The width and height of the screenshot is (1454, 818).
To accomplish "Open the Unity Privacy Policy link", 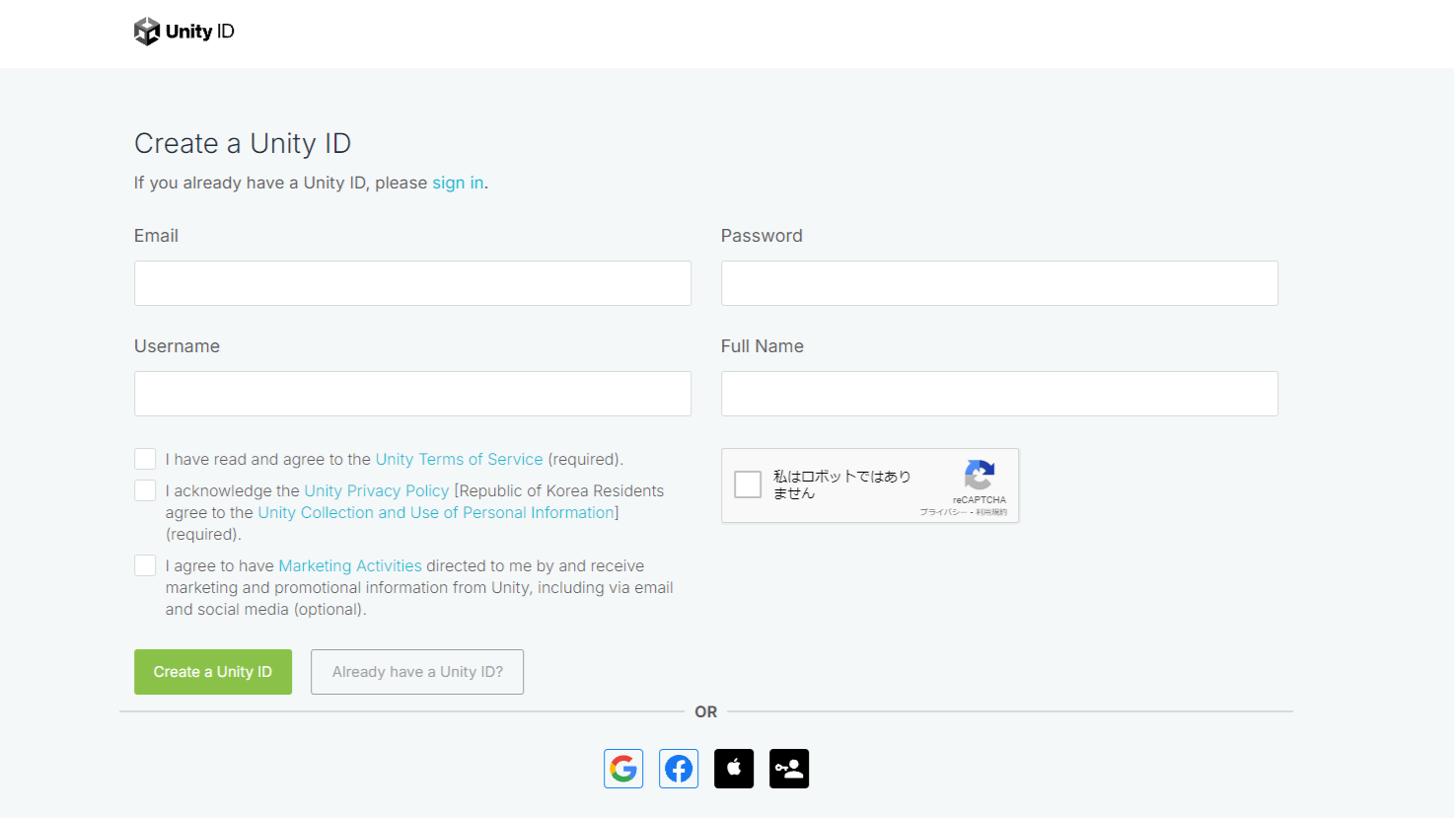I will coord(376,490).
